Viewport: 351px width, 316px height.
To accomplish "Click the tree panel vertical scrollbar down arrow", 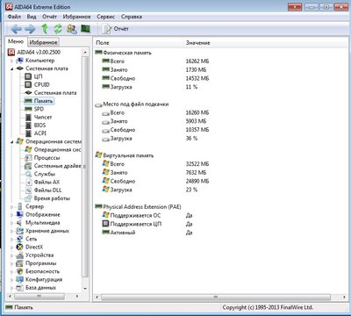I will [85, 288].
